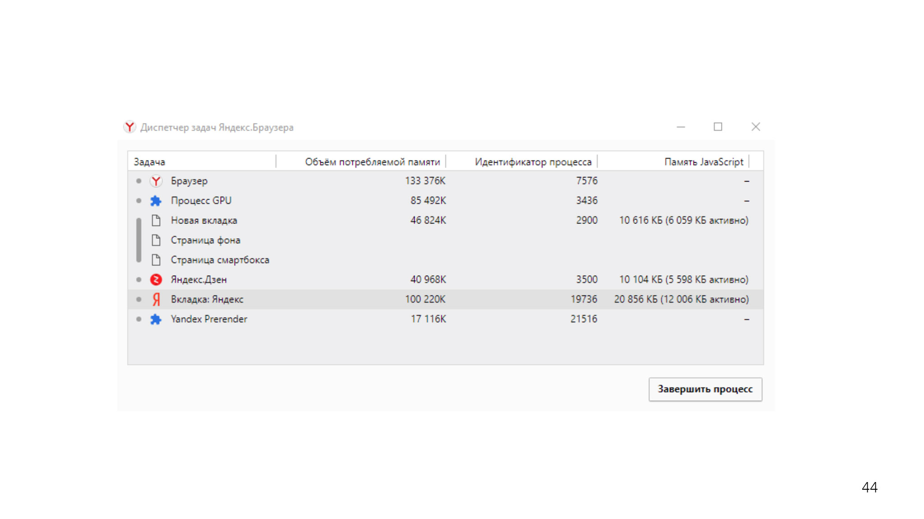The image size is (924, 519).
Task: Click the puzzle icon next to Процесс GPU
Action: coord(156,201)
